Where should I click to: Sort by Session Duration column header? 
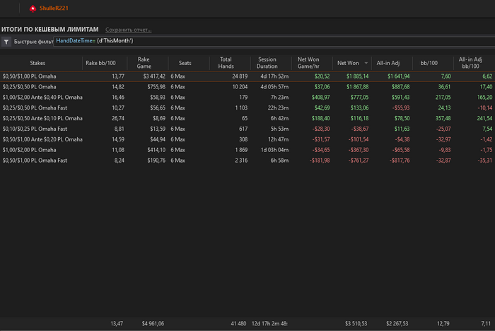pyautogui.click(x=267, y=63)
